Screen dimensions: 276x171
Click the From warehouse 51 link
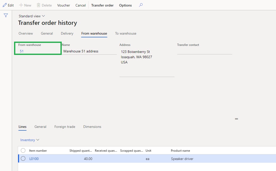click(x=22, y=51)
